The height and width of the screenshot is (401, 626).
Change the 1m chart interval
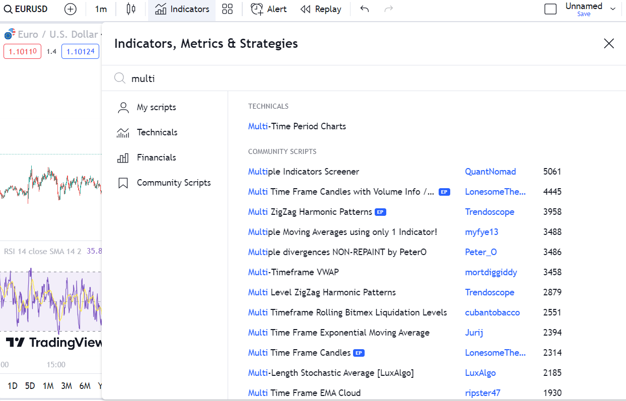101,9
